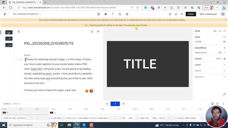This screenshot has width=228, height=128.
Task: Click the checkmark status icon
Action: (x=170, y=14)
